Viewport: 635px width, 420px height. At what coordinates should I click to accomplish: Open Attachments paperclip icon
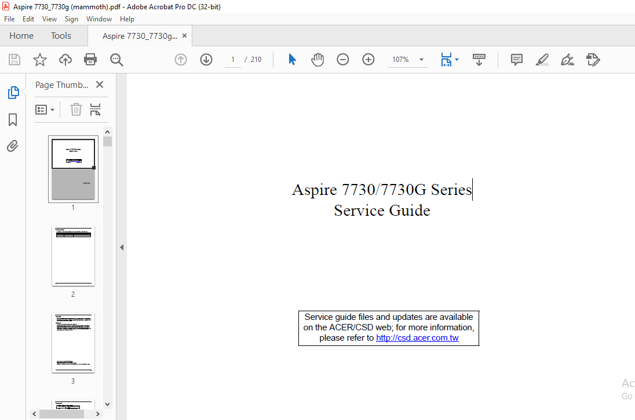pyautogui.click(x=13, y=146)
